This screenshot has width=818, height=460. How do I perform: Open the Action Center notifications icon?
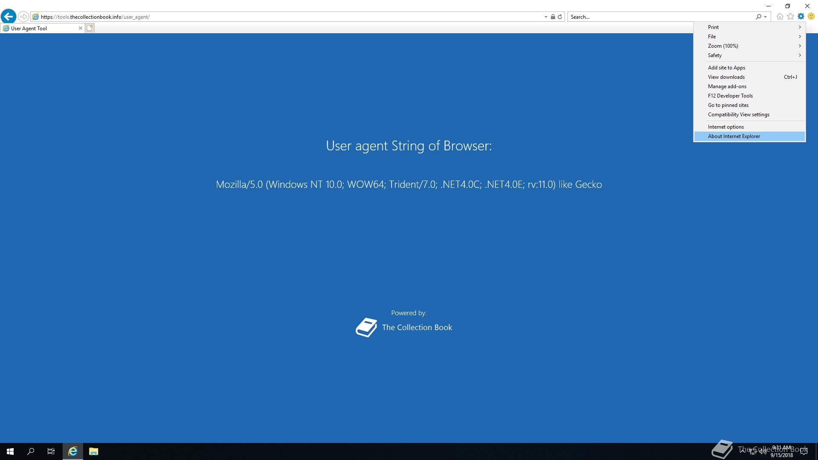804,451
